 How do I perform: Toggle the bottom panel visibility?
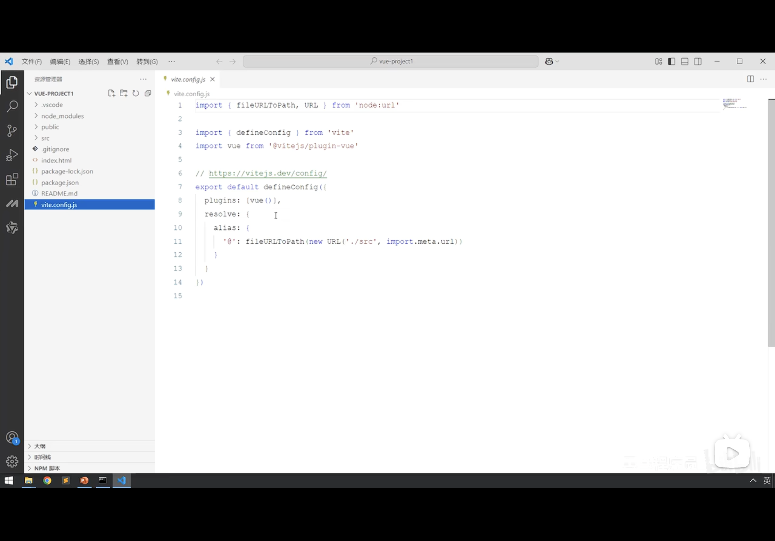(x=684, y=61)
